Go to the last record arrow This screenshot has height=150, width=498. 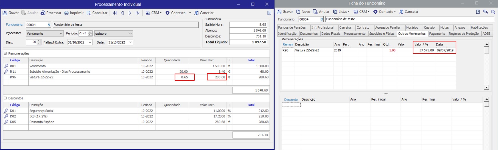pos(138,13)
